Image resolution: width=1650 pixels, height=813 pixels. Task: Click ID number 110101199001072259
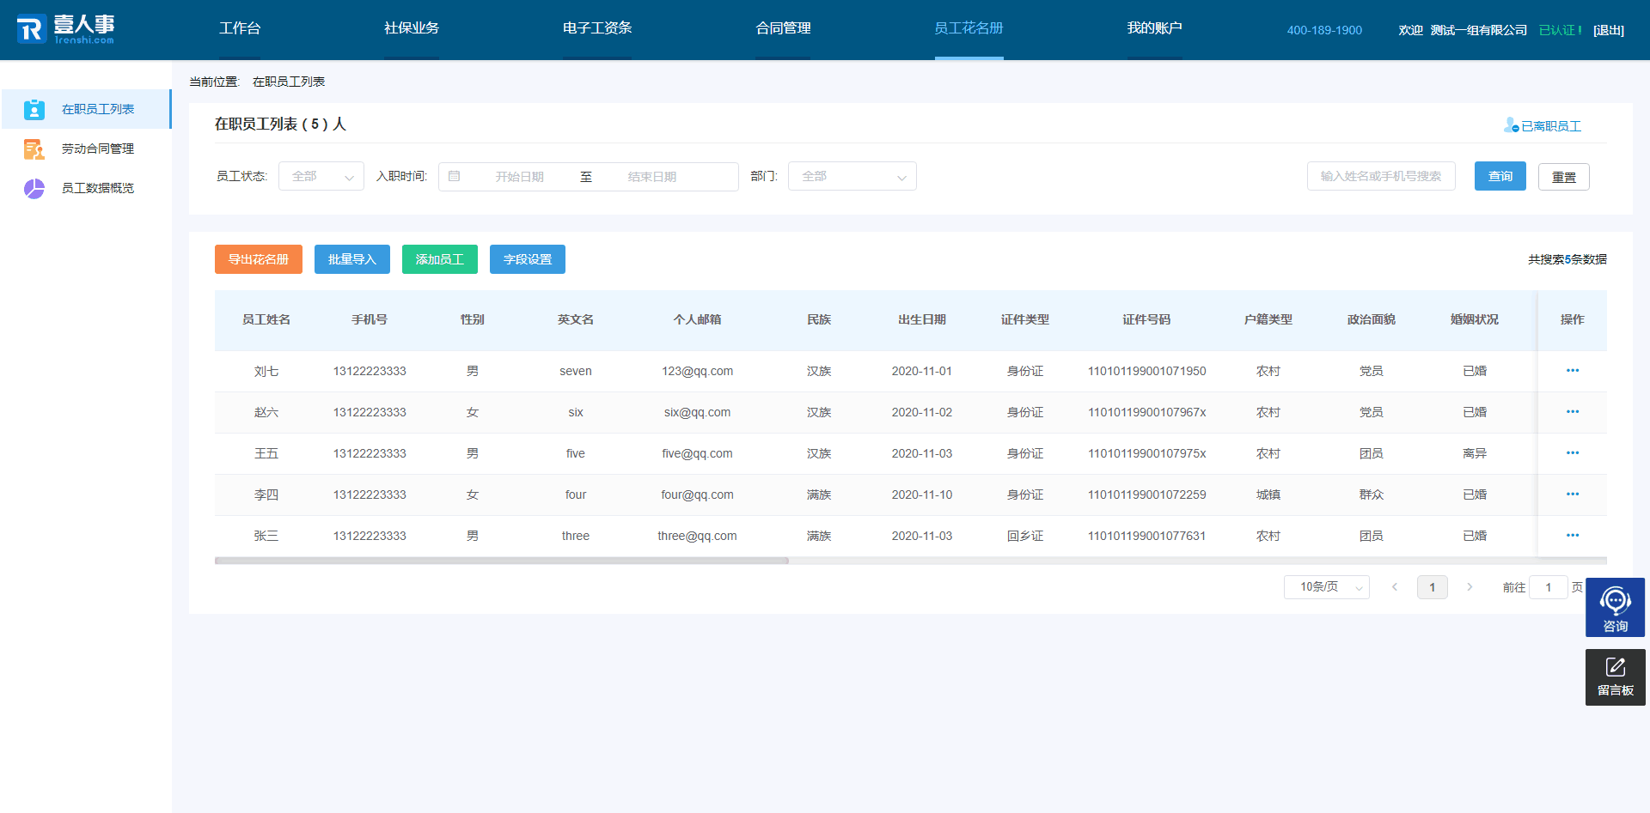click(1146, 494)
